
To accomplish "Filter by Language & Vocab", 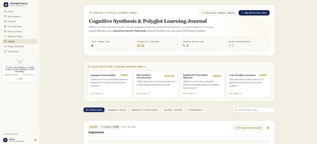I will tap(117, 110).
